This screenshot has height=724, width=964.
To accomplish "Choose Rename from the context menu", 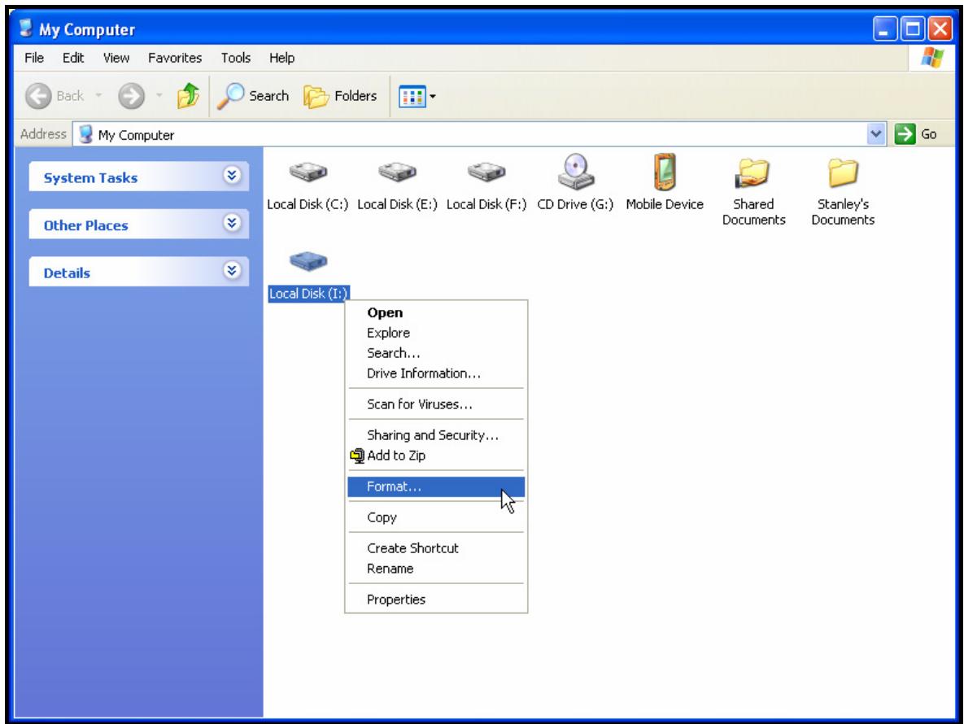I will pyautogui.click(x=436, y=569).
